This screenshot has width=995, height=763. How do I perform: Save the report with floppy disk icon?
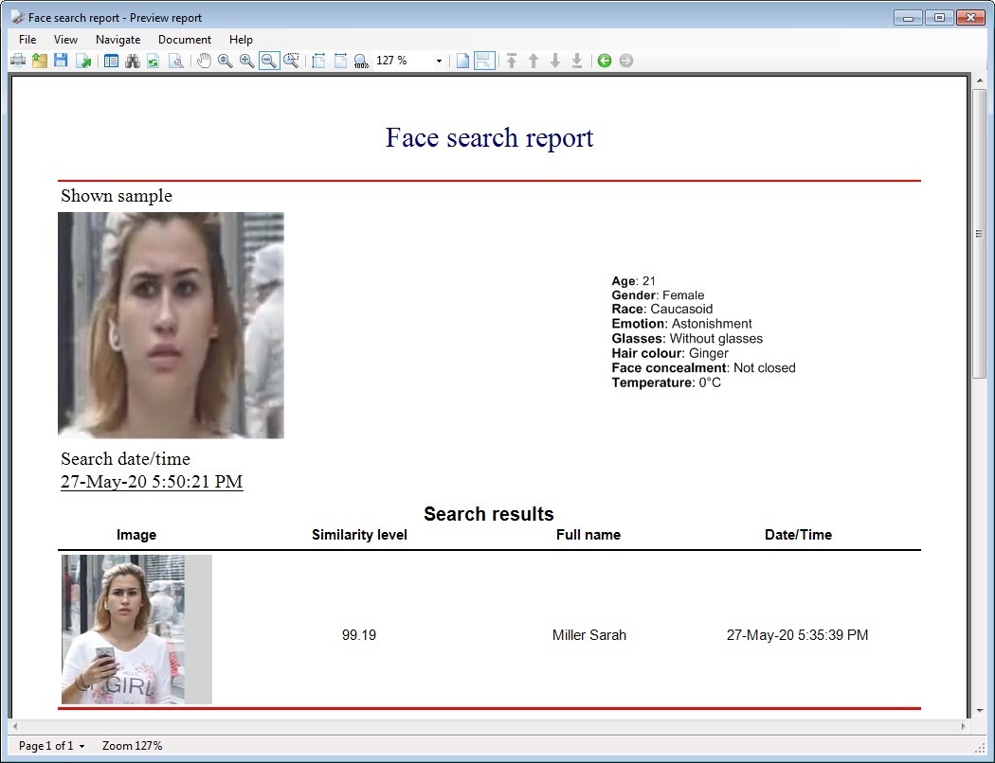pos(61,61)
